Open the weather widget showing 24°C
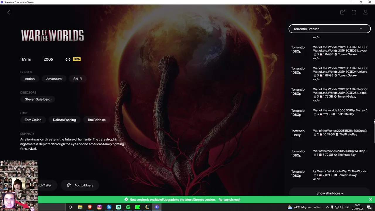The image size is (375, 211). (x=305, y=207)
